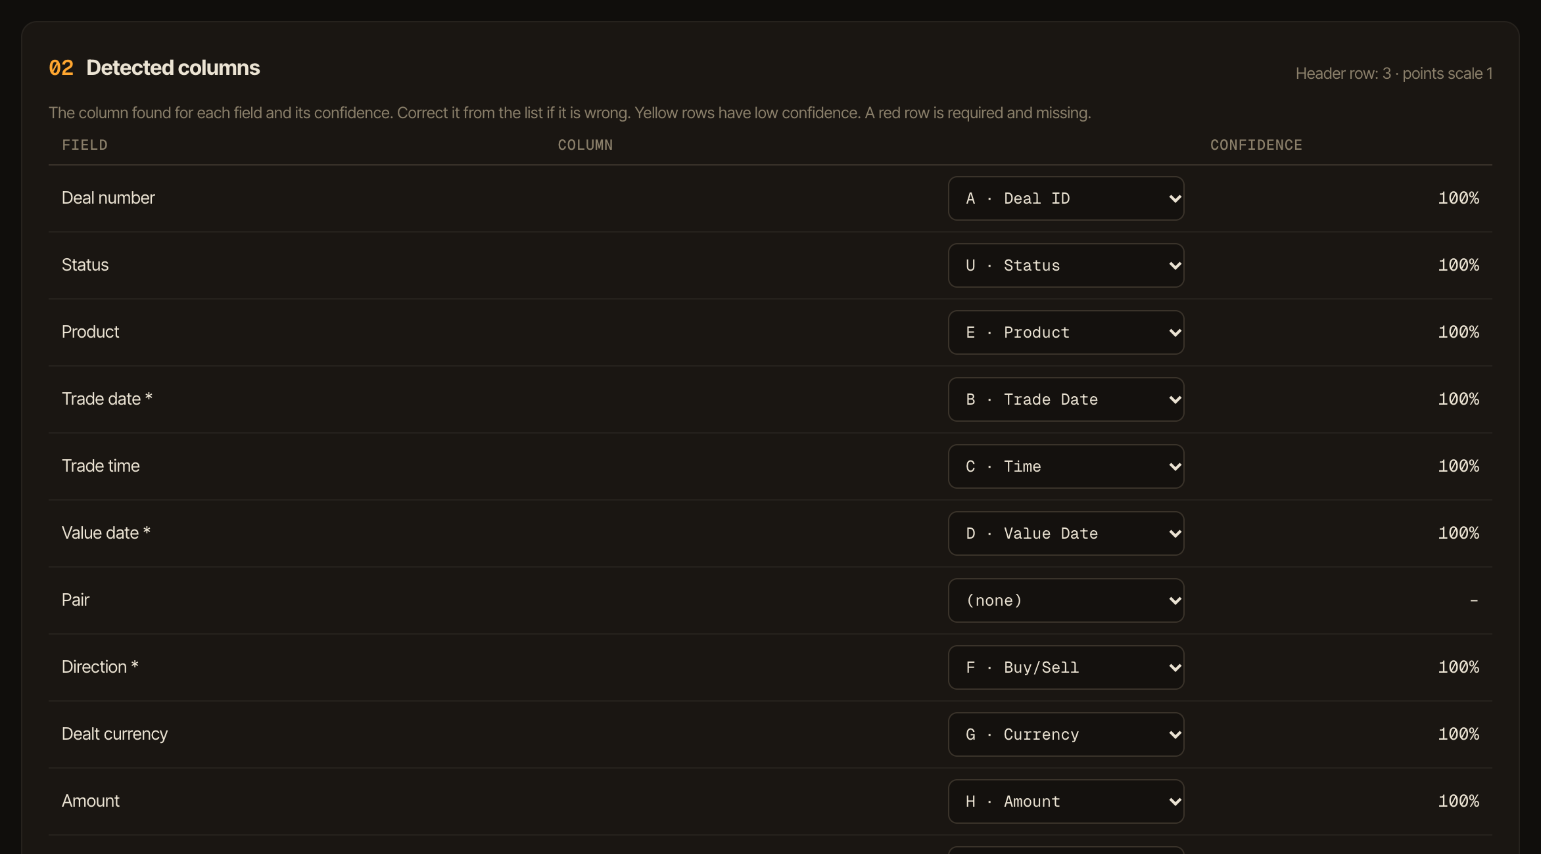The height and width of the screenshot is (854, 1541).
Task: Click the orange 02 step number
Action: 61,68
